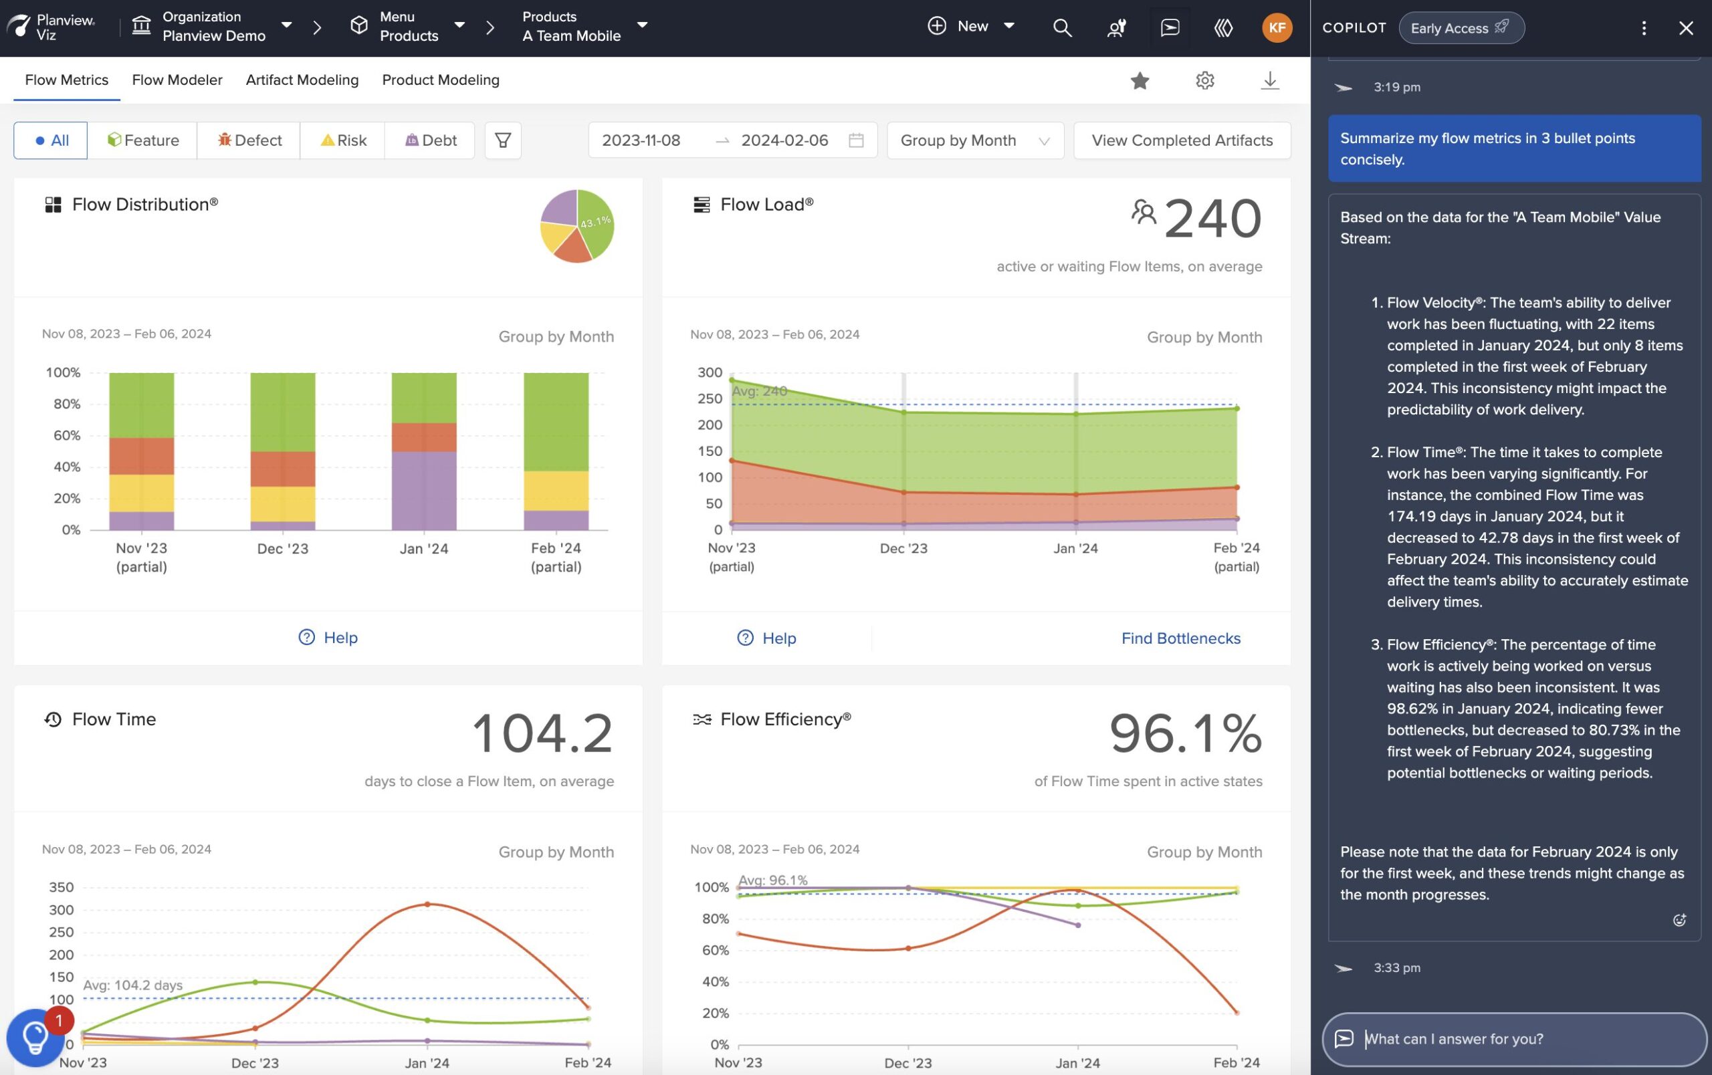Click the Early Access badge
Image resolution: width=1712 pixels, height=1075 pixels.
(x=1461, y=27)
